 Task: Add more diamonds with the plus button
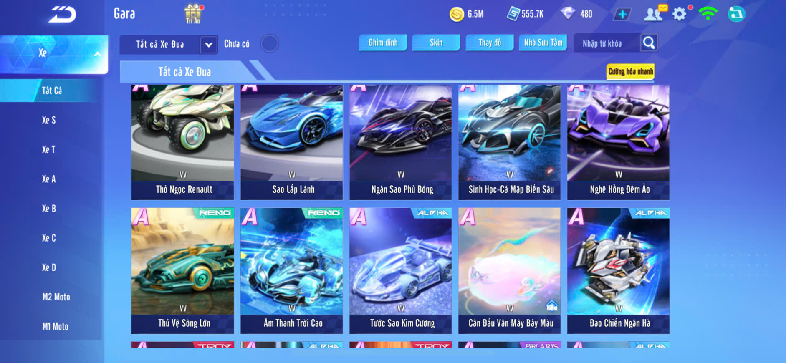pyautogui.click(x=622, y=14)
